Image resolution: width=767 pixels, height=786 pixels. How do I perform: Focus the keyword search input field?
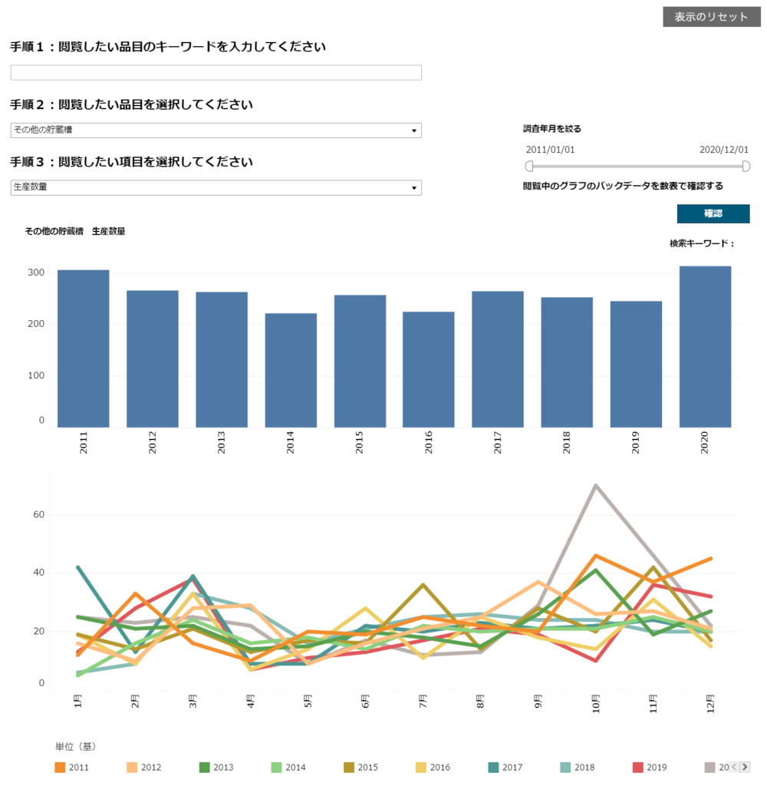(216, 73)
